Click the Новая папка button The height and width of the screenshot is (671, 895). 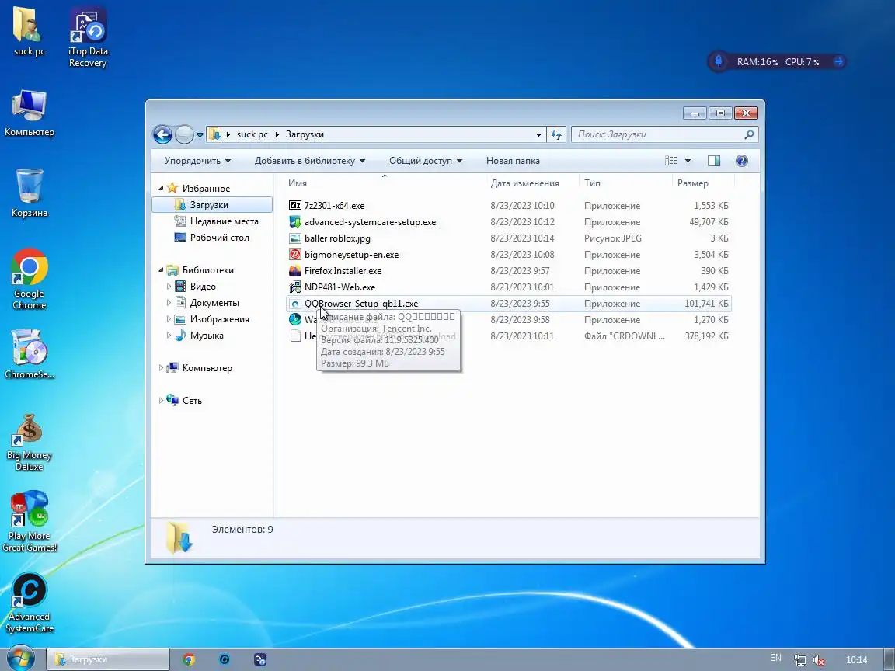[x=513, y=161]
